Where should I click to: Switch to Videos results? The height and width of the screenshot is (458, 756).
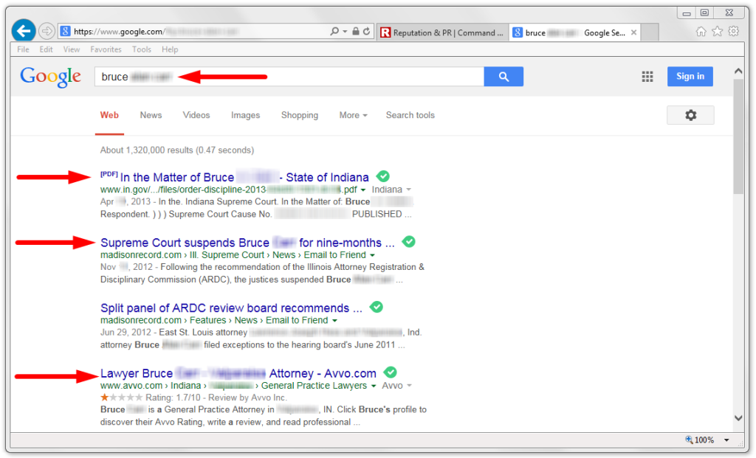(x=196, y=115)
